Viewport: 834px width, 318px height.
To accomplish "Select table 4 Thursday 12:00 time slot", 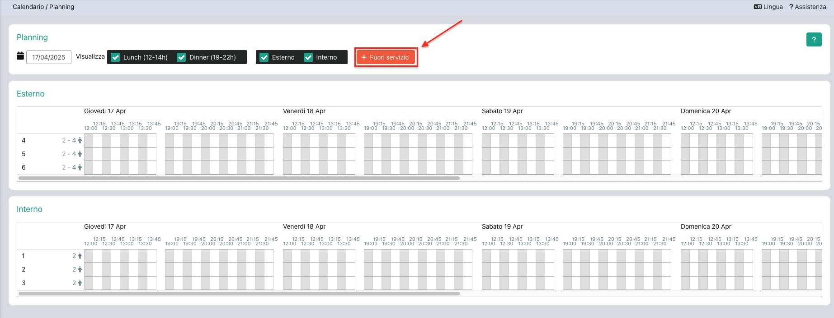I will (89, 141).
